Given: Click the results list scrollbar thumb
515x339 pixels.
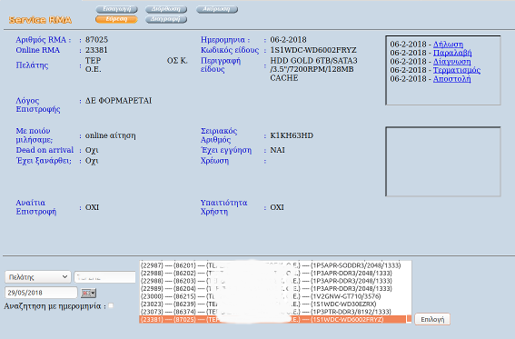Looking at the screenshot, I should pyautogui.click(x=409, y=319).
